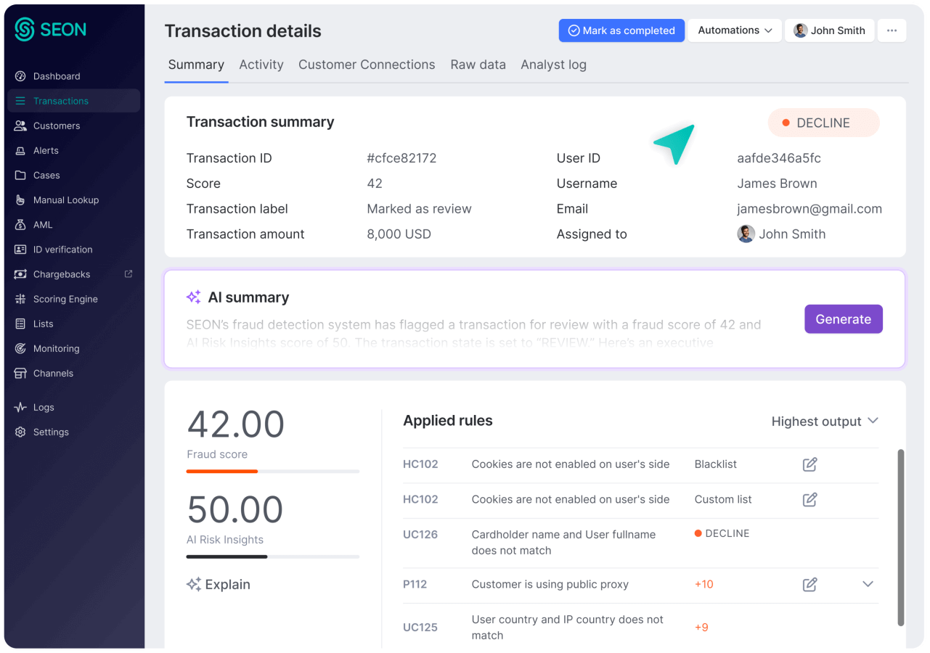The image size is (930, 653).
Task: Click the Cases folder icon
Action: click(x=20, y=175)
